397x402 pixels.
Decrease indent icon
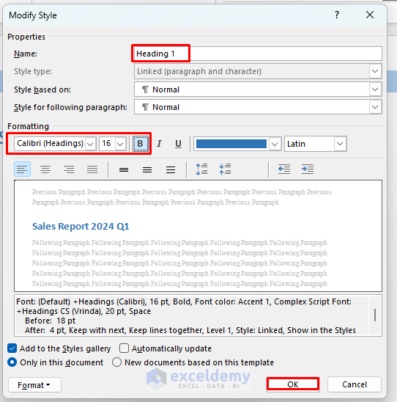[x=284, y=169]
